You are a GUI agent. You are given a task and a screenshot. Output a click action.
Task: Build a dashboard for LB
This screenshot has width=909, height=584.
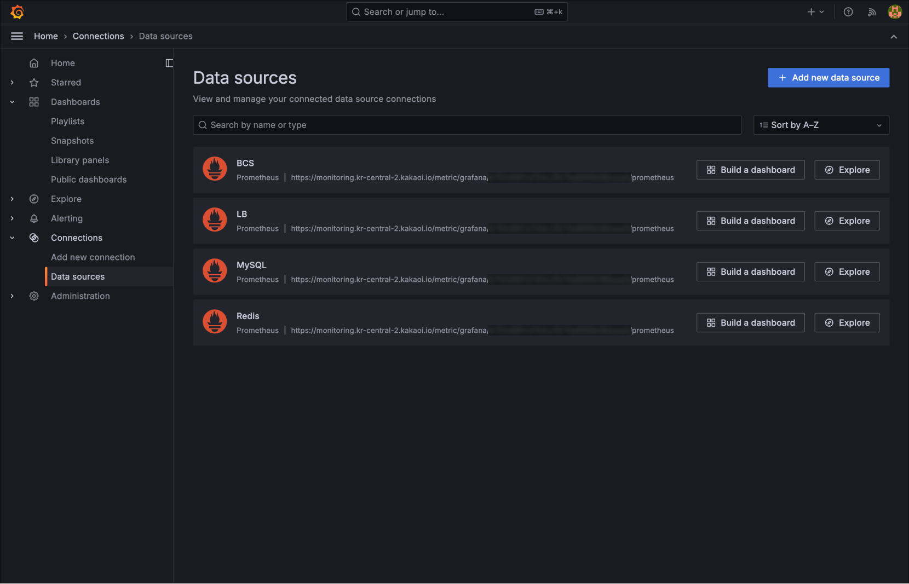pos(750,221)
